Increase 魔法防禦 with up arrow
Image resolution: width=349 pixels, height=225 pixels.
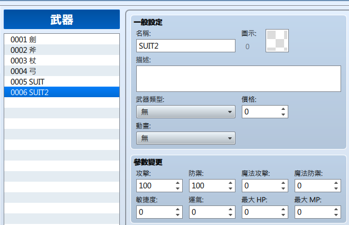pyautogui.click(x=336, y=183)
